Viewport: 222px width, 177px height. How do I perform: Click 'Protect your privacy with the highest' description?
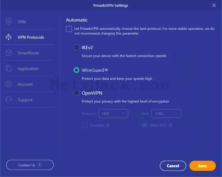point(125,101)
